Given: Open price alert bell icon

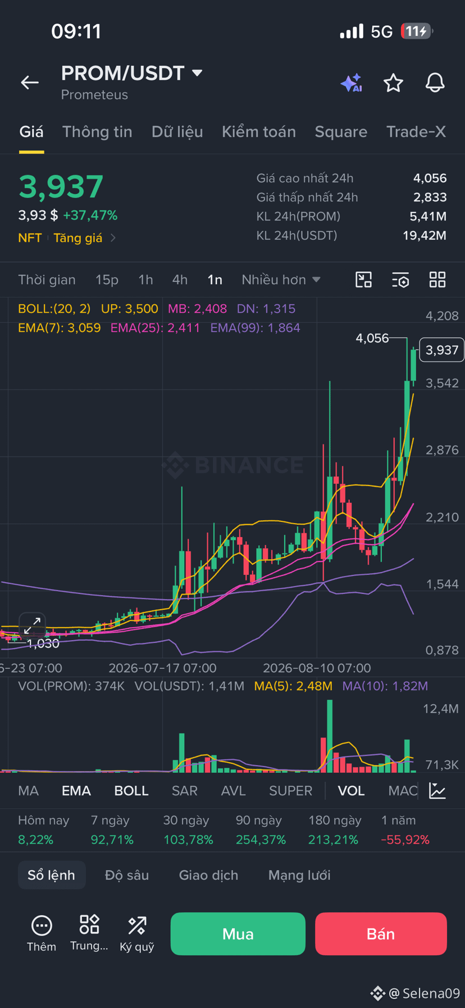Looking at the screenshot, I should coord(435,83).
